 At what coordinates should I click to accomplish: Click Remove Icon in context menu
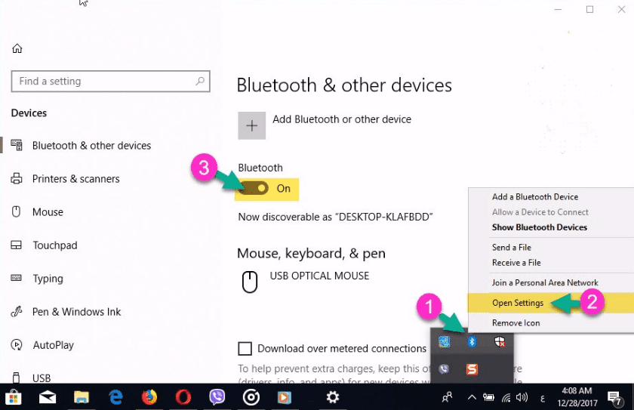click(516, 323)
